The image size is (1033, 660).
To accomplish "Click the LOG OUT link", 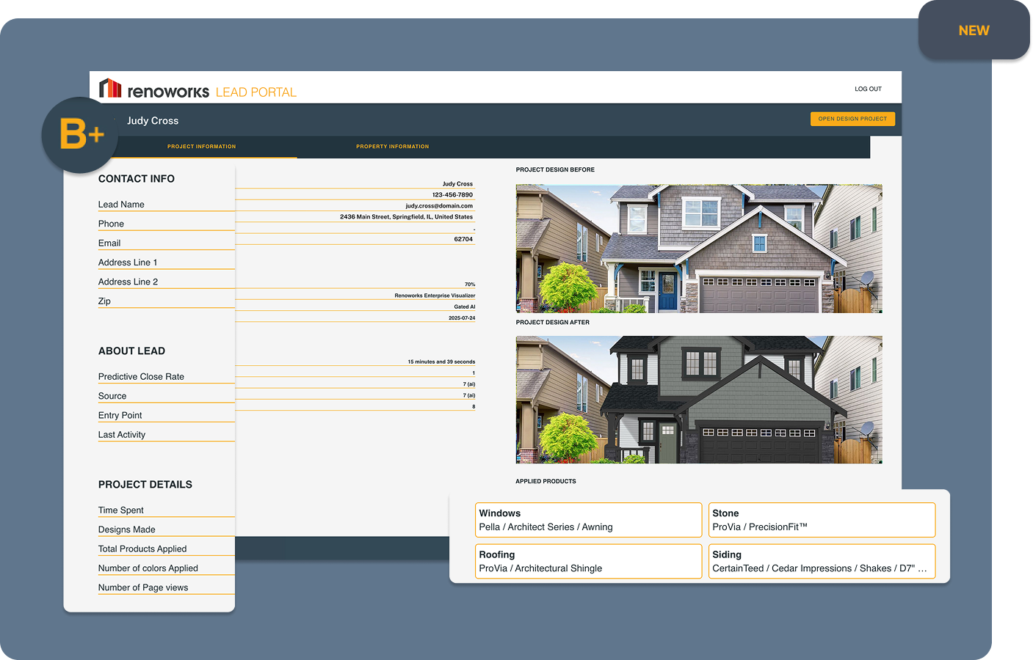I will point(868,89).
